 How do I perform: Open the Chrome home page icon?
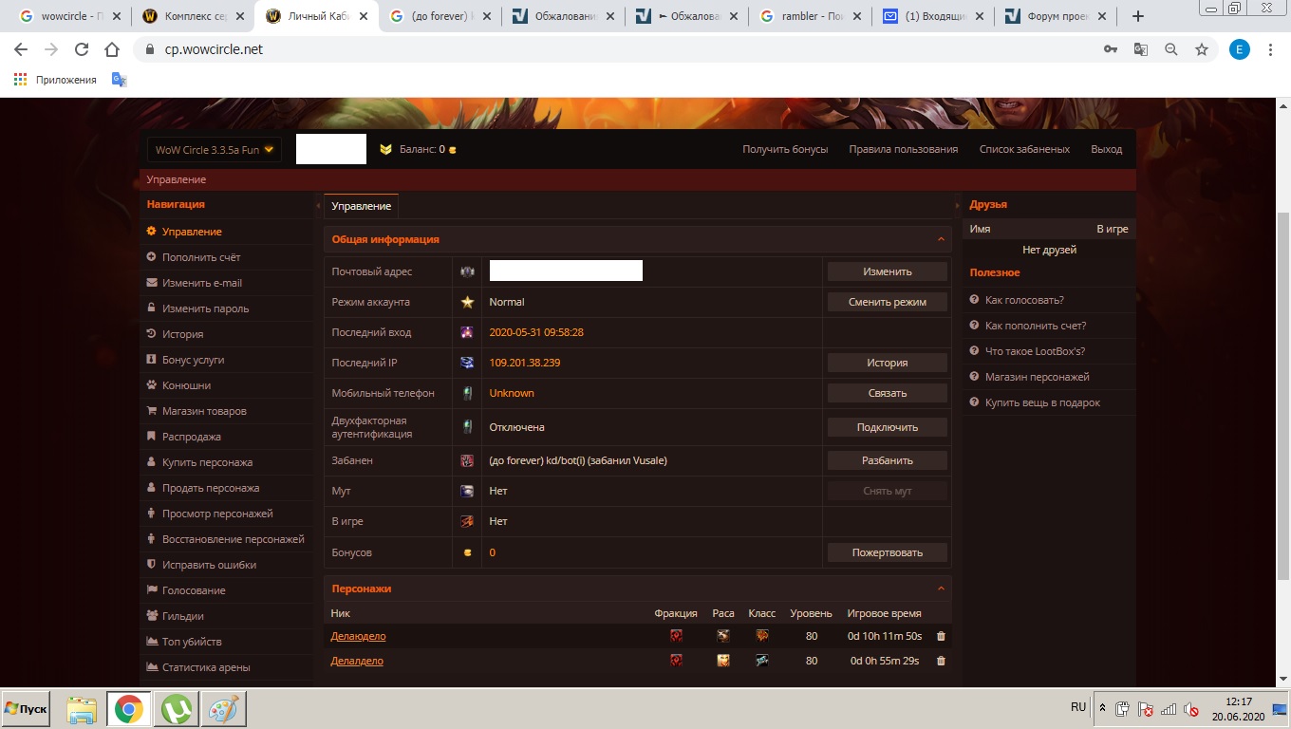112,49
